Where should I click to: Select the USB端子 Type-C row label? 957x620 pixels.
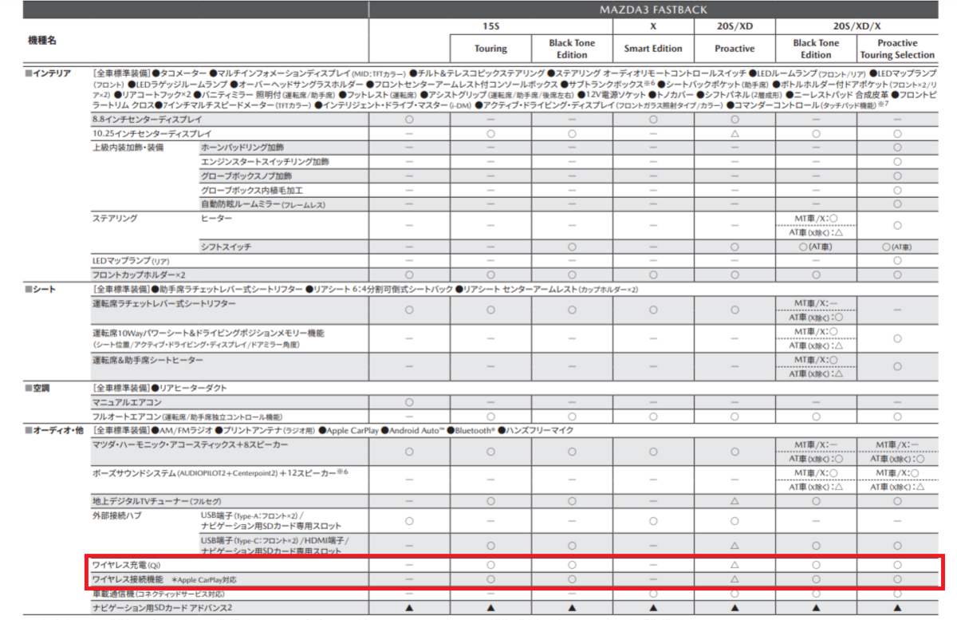275,547
